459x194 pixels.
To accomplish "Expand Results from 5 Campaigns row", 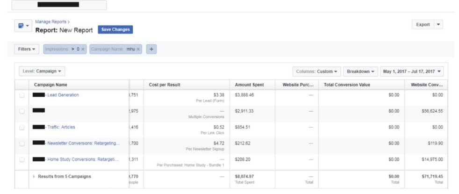I will [34, 176].
